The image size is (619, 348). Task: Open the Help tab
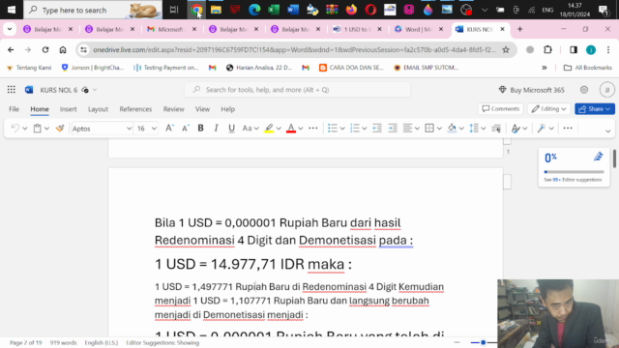(228, 109)
